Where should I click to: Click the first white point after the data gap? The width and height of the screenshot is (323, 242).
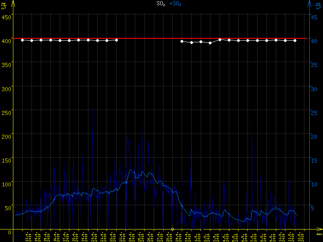[x=182, y=41]
